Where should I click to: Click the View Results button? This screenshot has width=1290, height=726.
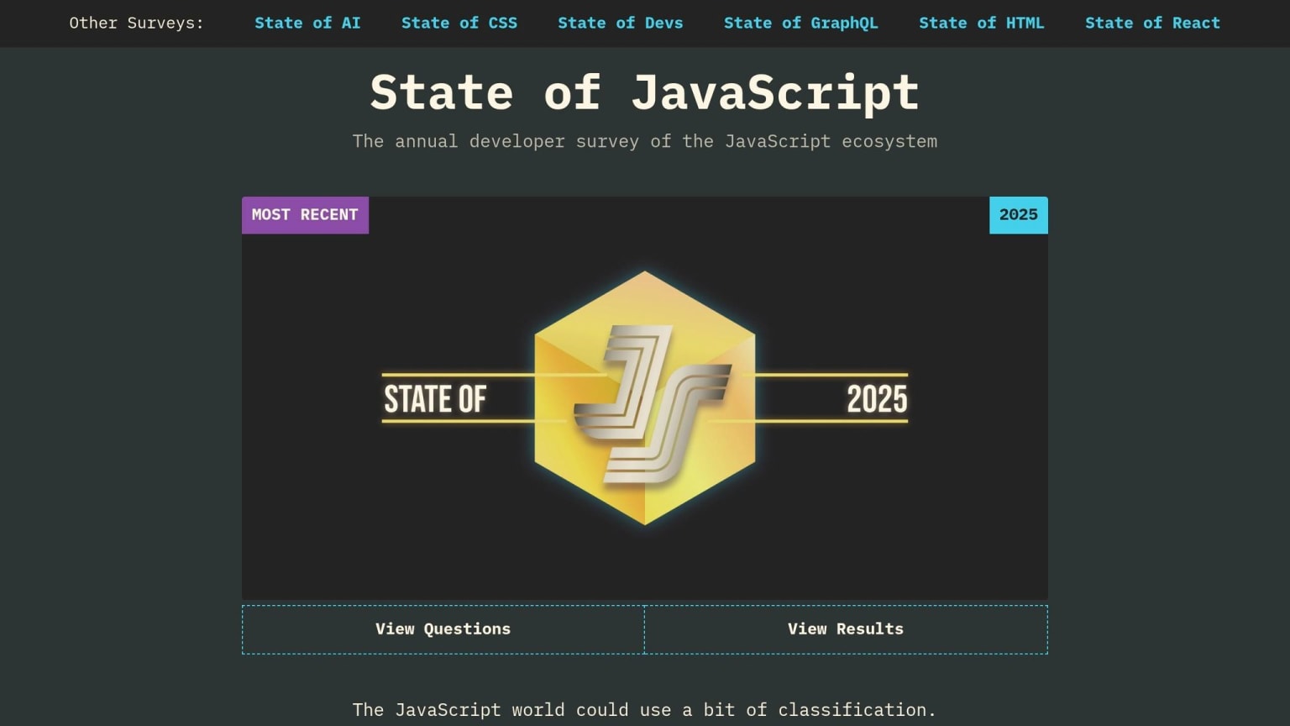(846, 629)
